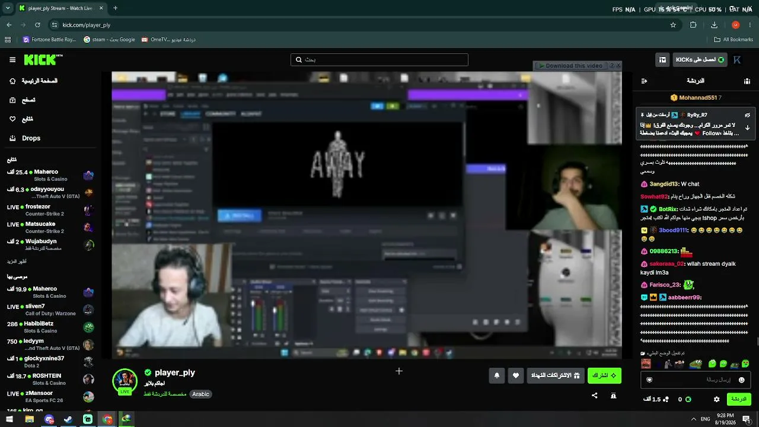Click username Farisco_23 in chat
The height and width of the screenshot is (427, 759).
point(665,285)
